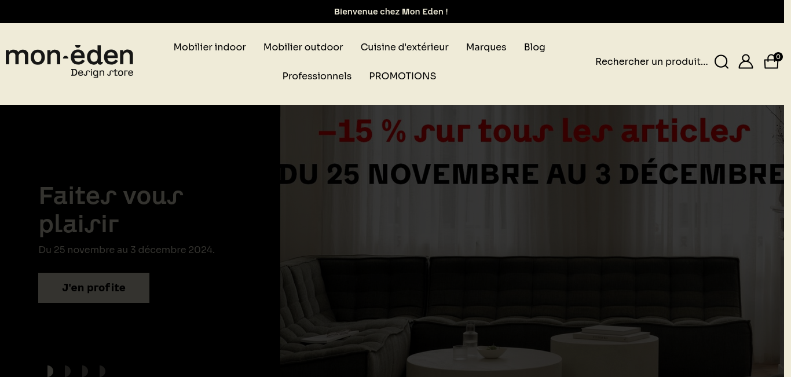The image size is (791, 377).
Task: Click the Faites vous plaisir heading
Action: tap(111, 210)
